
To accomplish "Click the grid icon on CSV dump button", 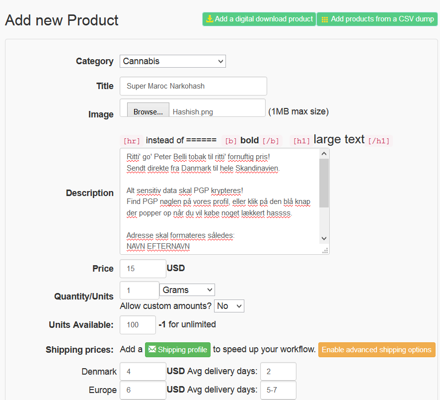I will click(x=325, y=19).
